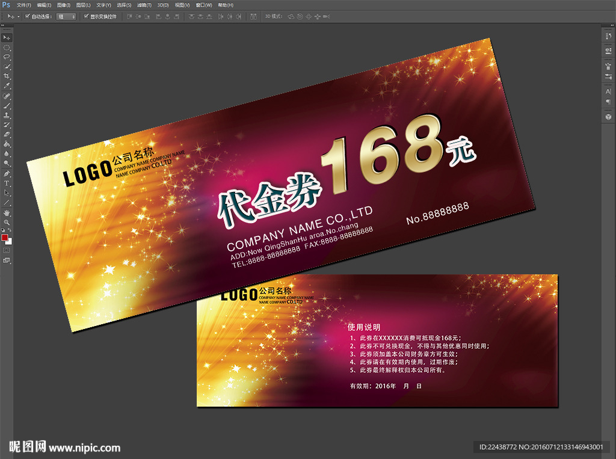Select the Paint Bucket tool
Viewport: 616px width, 459px height.
coord(7,144)
